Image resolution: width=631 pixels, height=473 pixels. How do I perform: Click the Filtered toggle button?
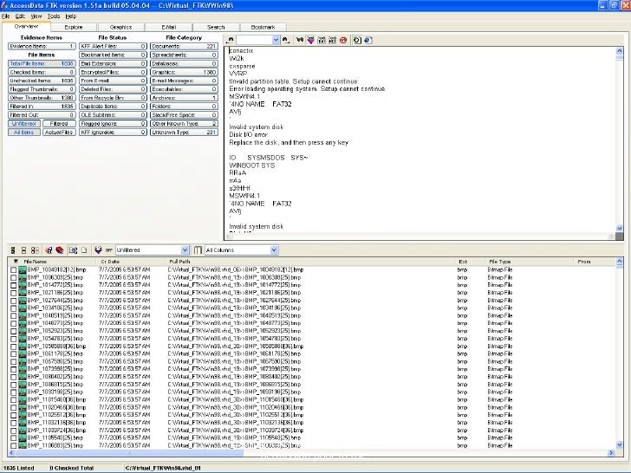coord(59,124)
